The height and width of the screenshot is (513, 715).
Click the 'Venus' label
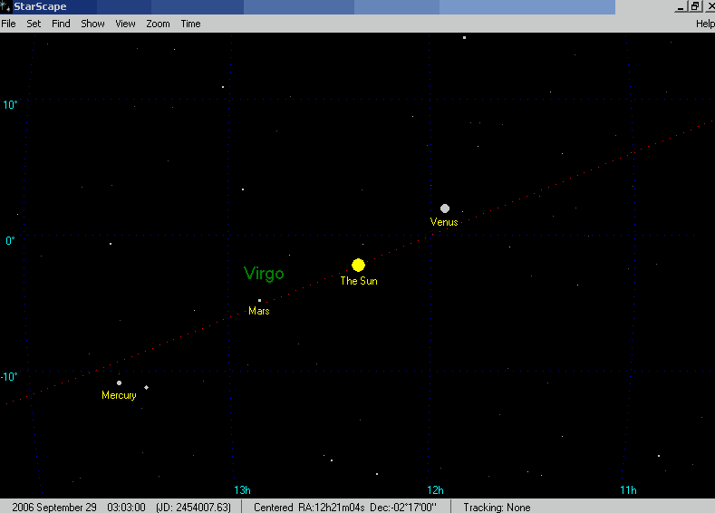[x=444, y=222]
